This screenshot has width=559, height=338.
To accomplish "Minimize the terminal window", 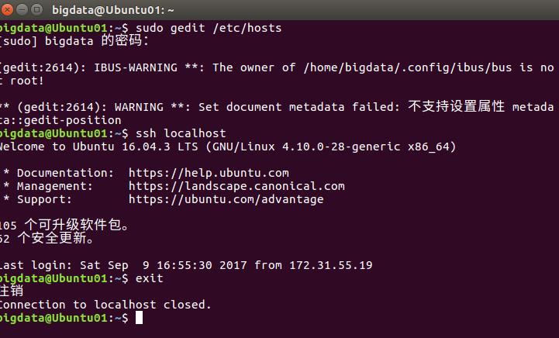I will [x=22, y=9].
